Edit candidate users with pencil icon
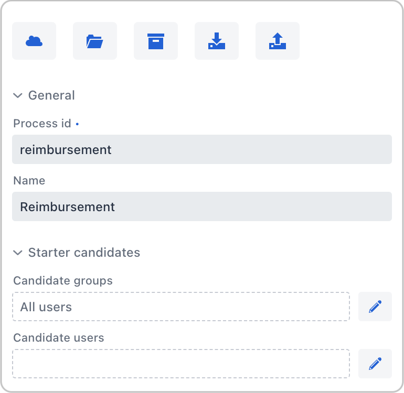Screen dimensions: 404x393 pos(375,364)
